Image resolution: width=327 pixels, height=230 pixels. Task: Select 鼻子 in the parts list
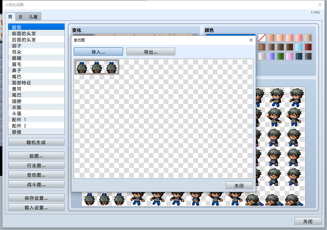[x=36, y=70]
